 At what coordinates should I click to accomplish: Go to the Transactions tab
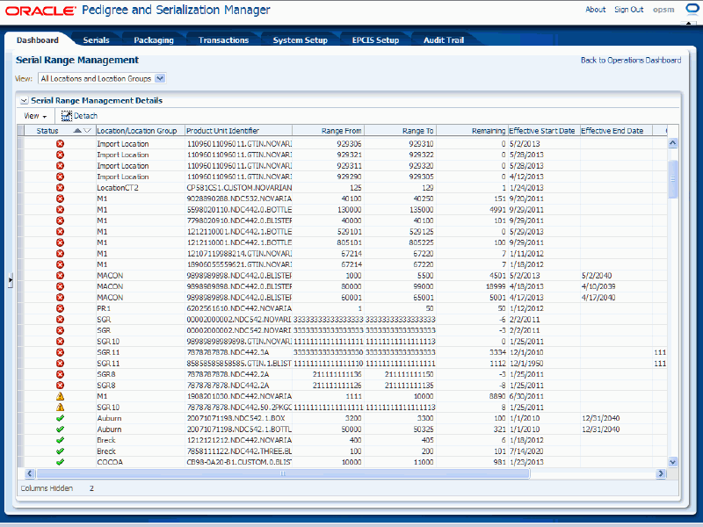(x=224, y=40)
